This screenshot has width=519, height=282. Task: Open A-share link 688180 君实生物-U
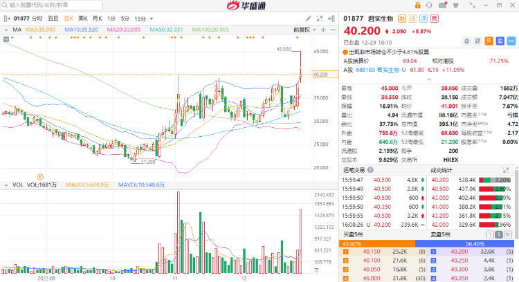click(381, 70)
